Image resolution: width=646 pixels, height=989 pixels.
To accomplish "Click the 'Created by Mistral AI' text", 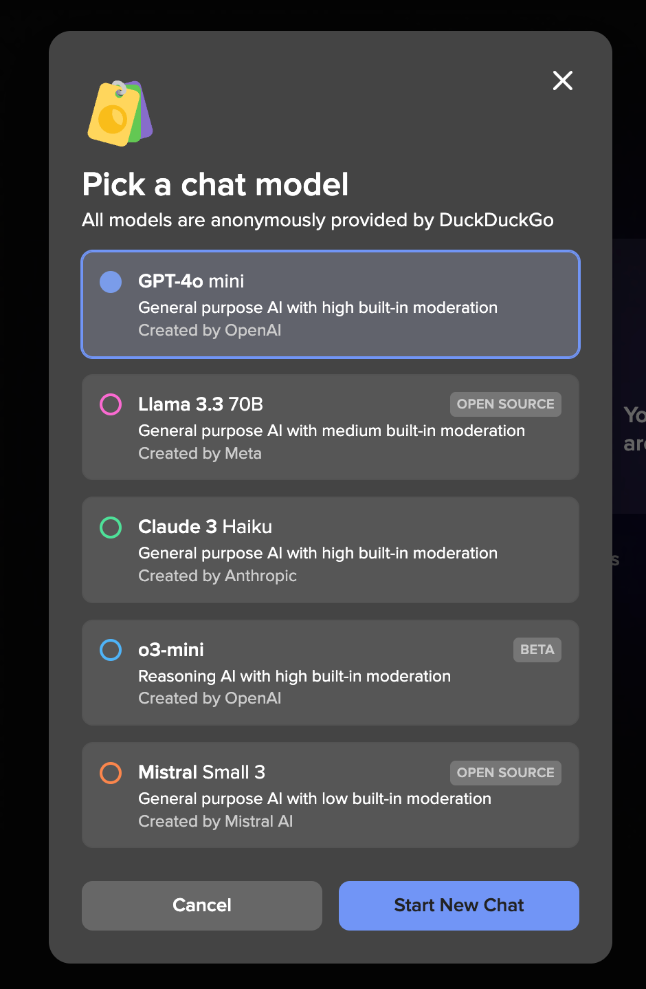I will [216, 821].
